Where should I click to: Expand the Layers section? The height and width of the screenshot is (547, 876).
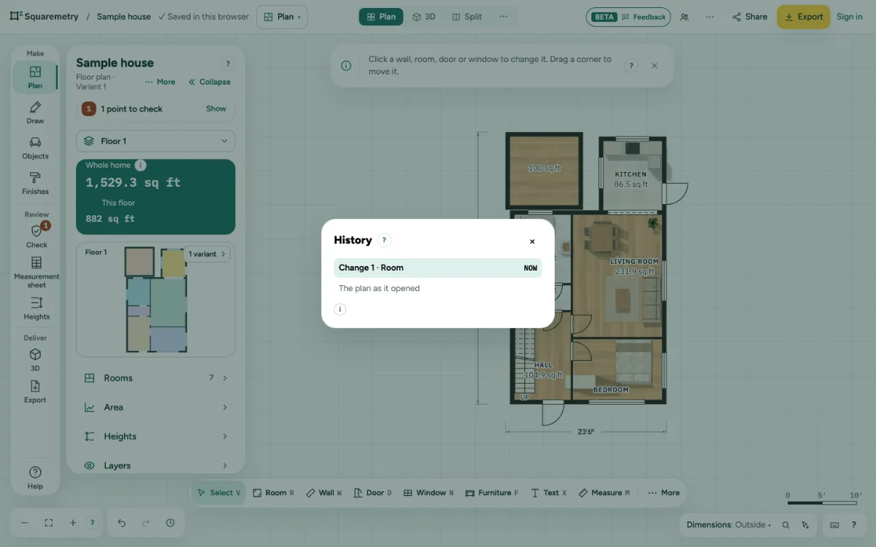pyautogui.click(x=155, y=465)
